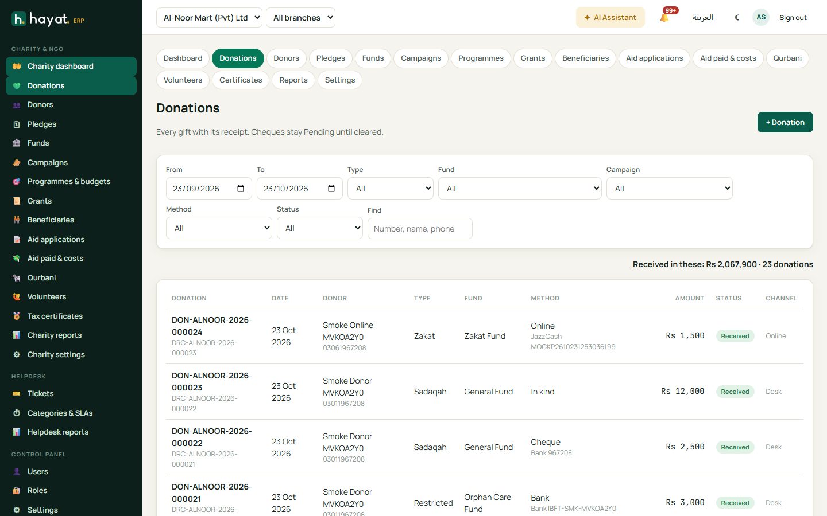Image resolution: width=827 pixels, height=516 pixels.
Task: Click Sign out
Action: click(x=793, y=18)
